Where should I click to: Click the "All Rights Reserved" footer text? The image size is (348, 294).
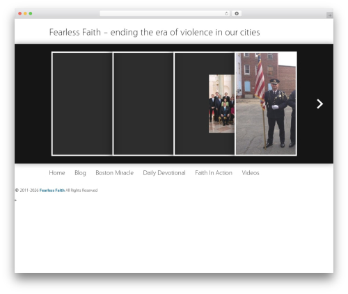tap(81, 190)
